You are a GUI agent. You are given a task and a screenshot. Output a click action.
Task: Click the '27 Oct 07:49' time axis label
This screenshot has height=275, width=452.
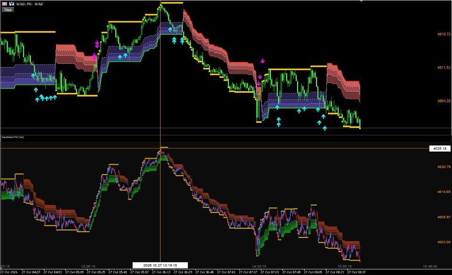(x=291, y=272)
